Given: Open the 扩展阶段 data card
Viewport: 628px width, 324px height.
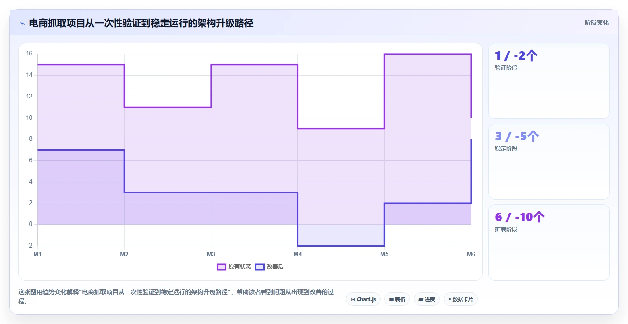Looking at the screenshot, I should point(549,242).
